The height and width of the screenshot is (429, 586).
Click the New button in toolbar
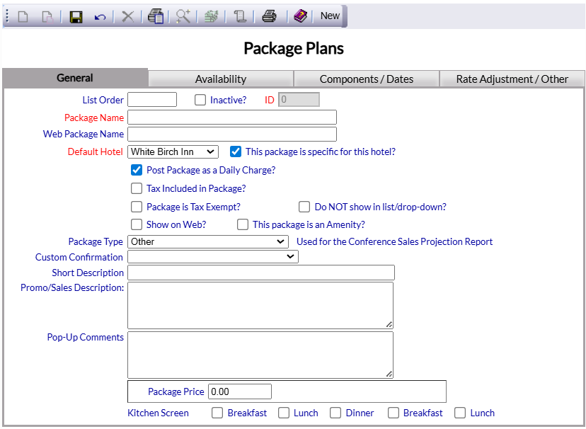point(330,16)
